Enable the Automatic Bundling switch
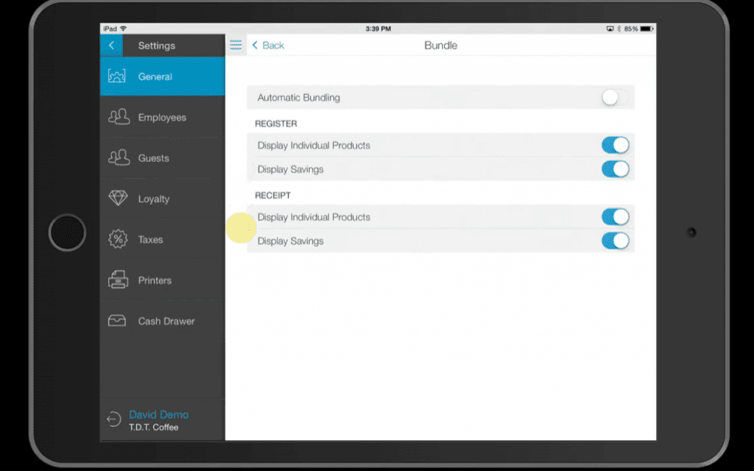 [615, 98]
